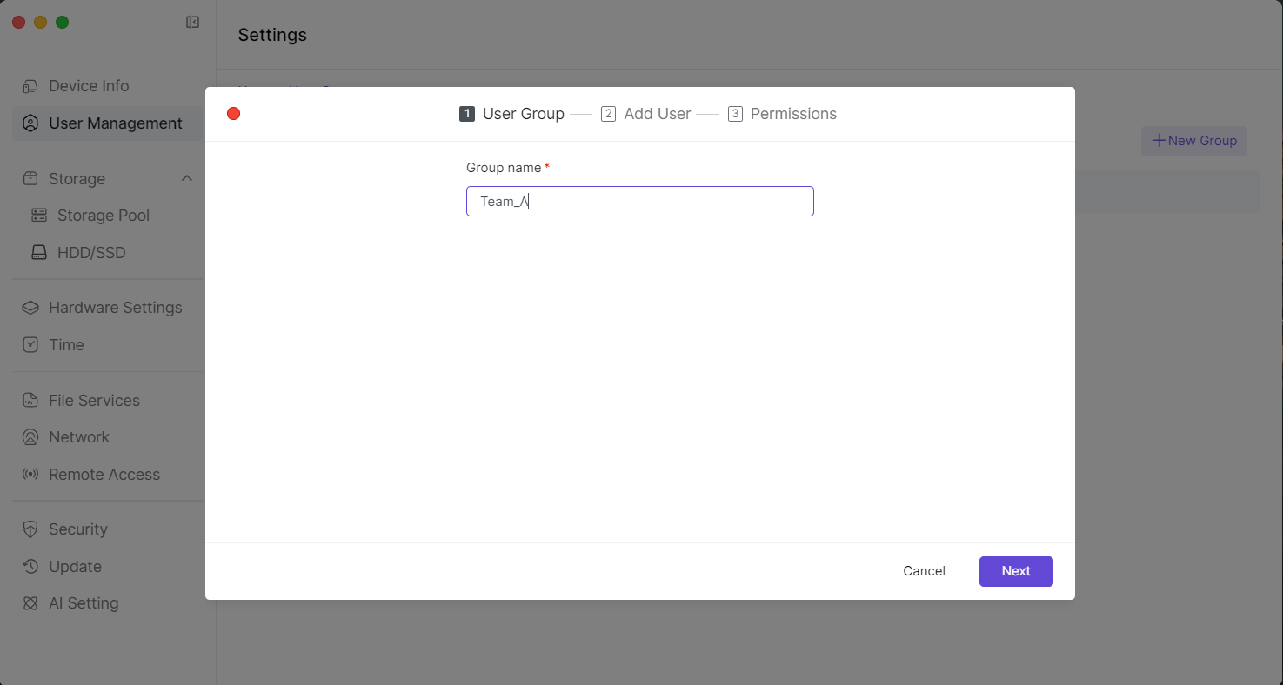The width and height of the screenshot is (1283, 685).
Task: Select the Permissions step in wizard
Action: pos(782,114)
